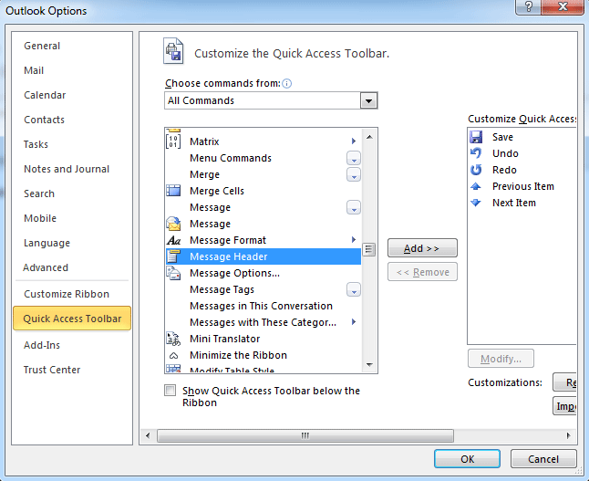Switch to the Mail options category
Screen dimensions: 589x481
tap(72, 70)
